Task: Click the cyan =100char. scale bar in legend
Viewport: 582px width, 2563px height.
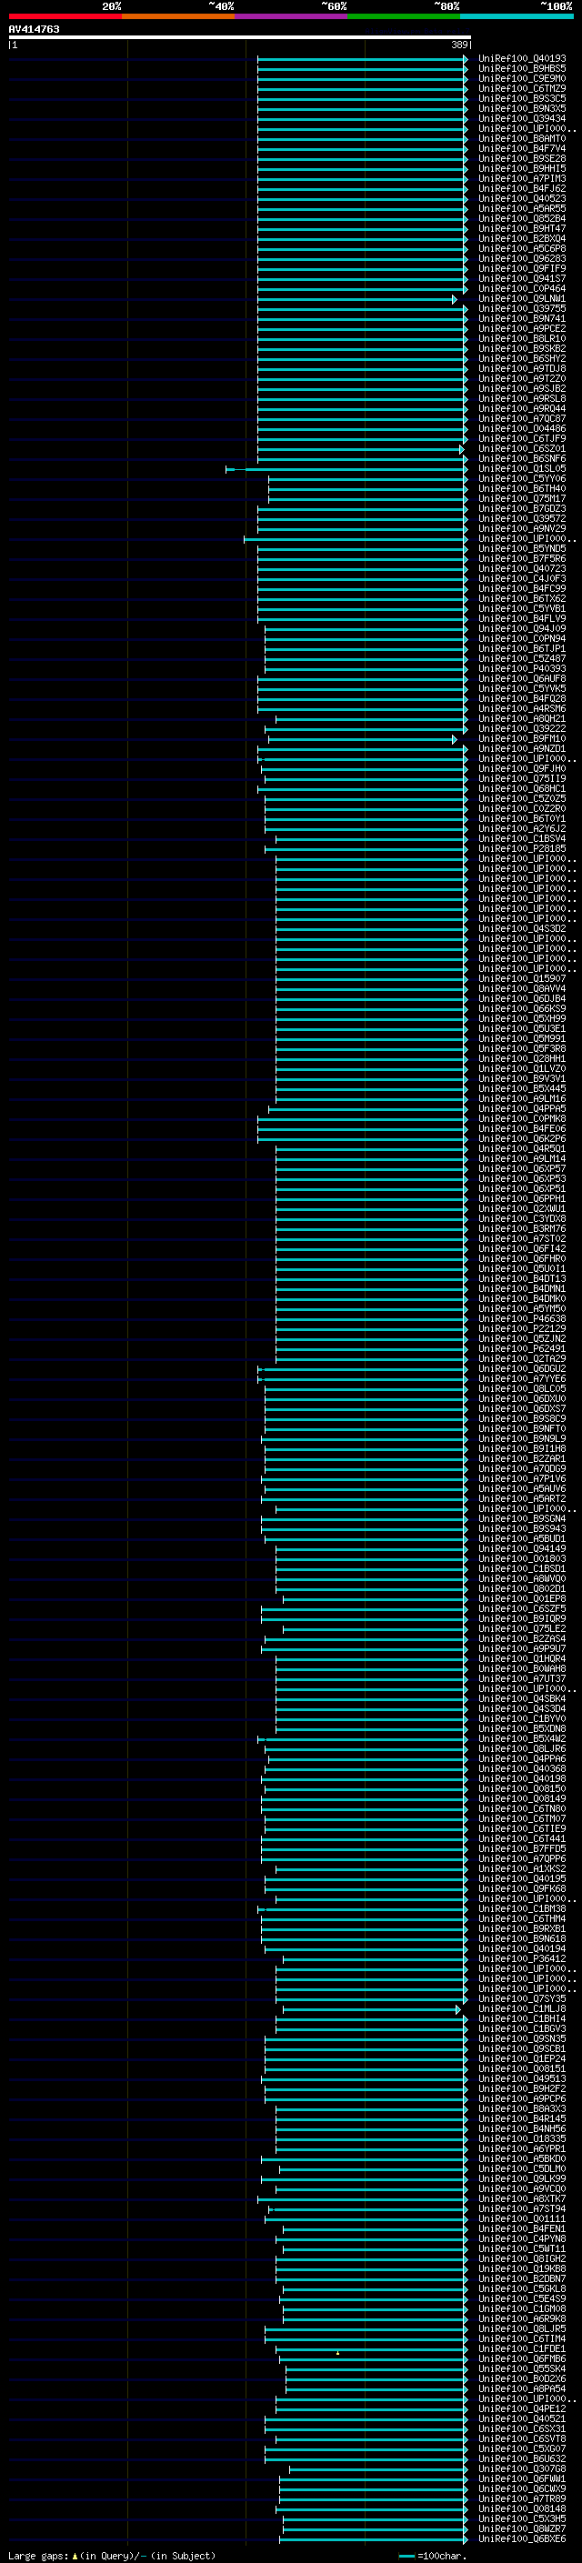Action: coord(406,2555)
